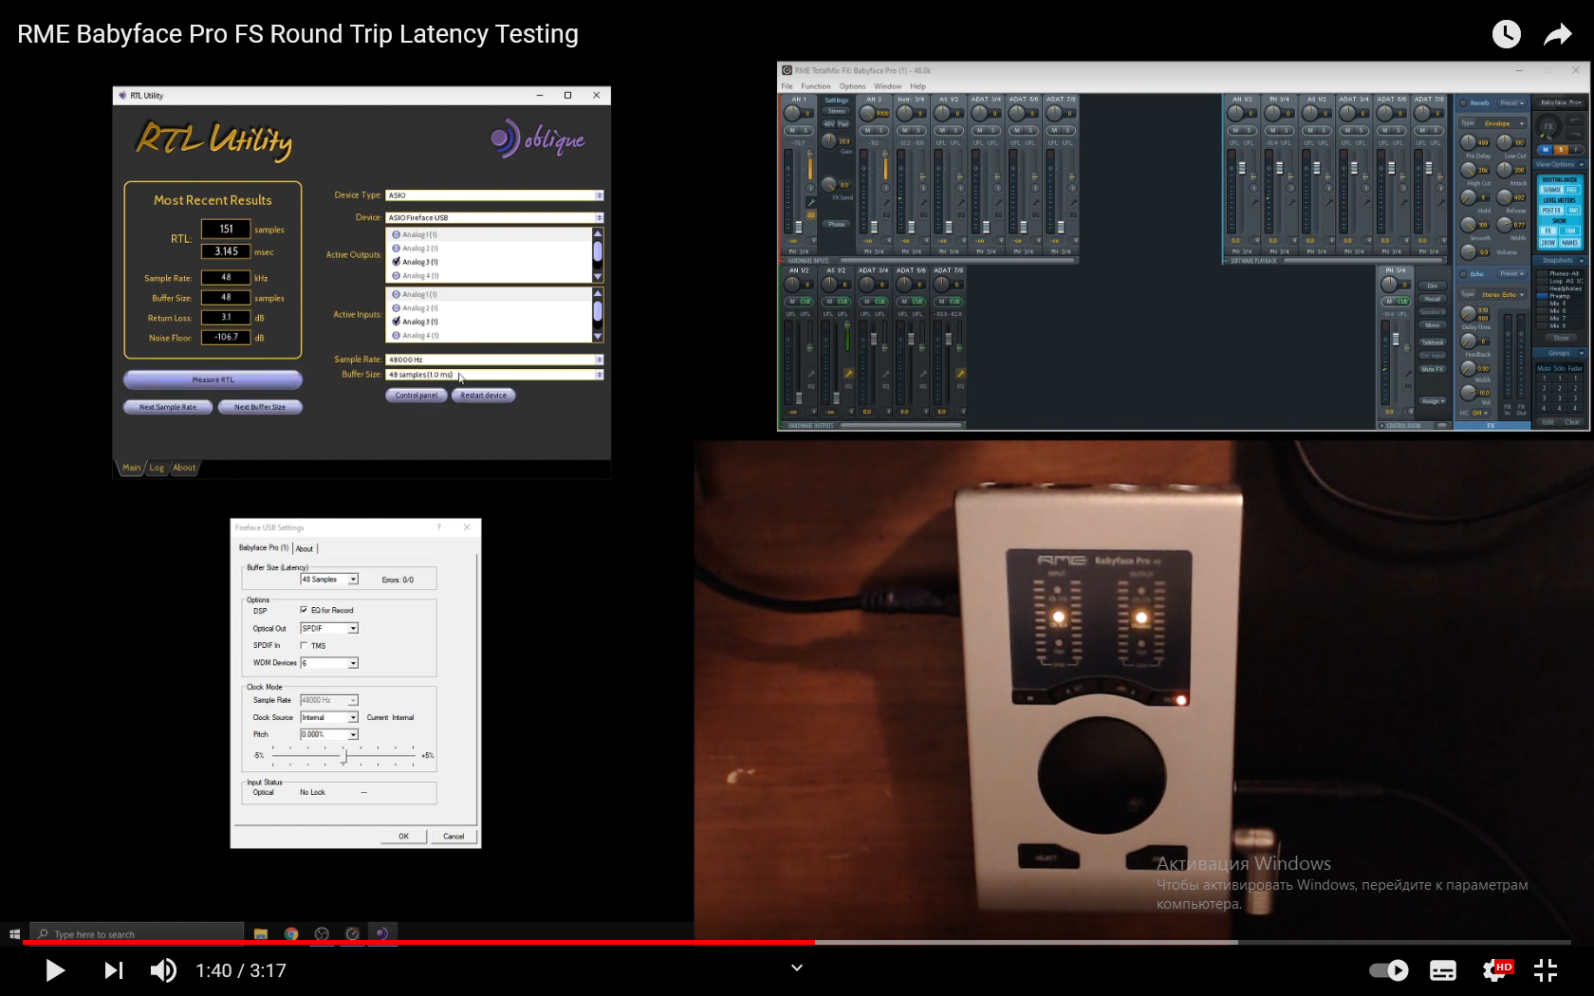
Task: Open EQ on AN 2 input channel
Action: pos(886,214)
